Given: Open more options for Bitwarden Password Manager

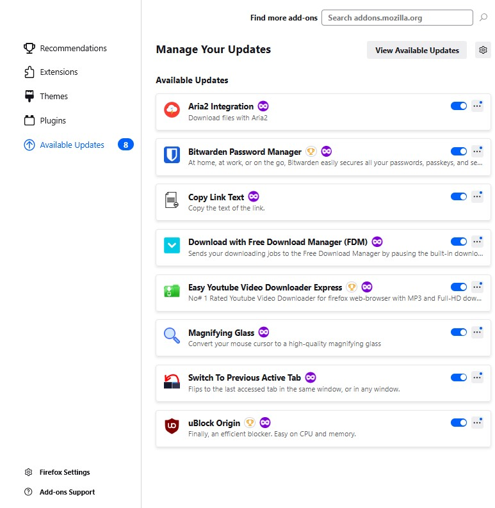Looking at the screenshot, I should pos(477,152).
